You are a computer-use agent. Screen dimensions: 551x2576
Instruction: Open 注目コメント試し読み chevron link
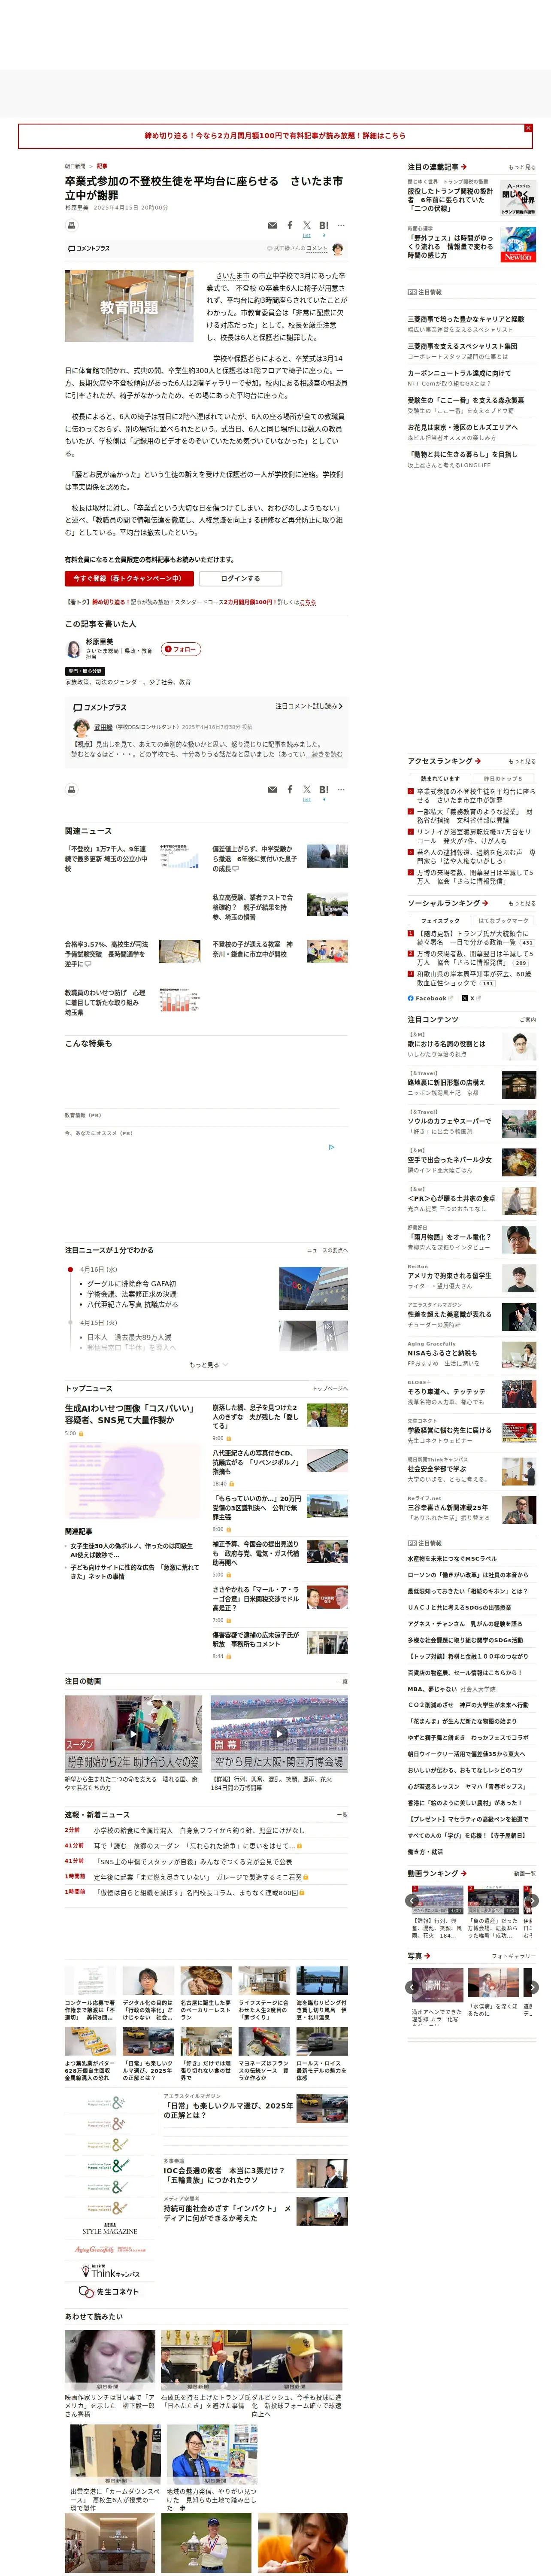pos(309,706)
